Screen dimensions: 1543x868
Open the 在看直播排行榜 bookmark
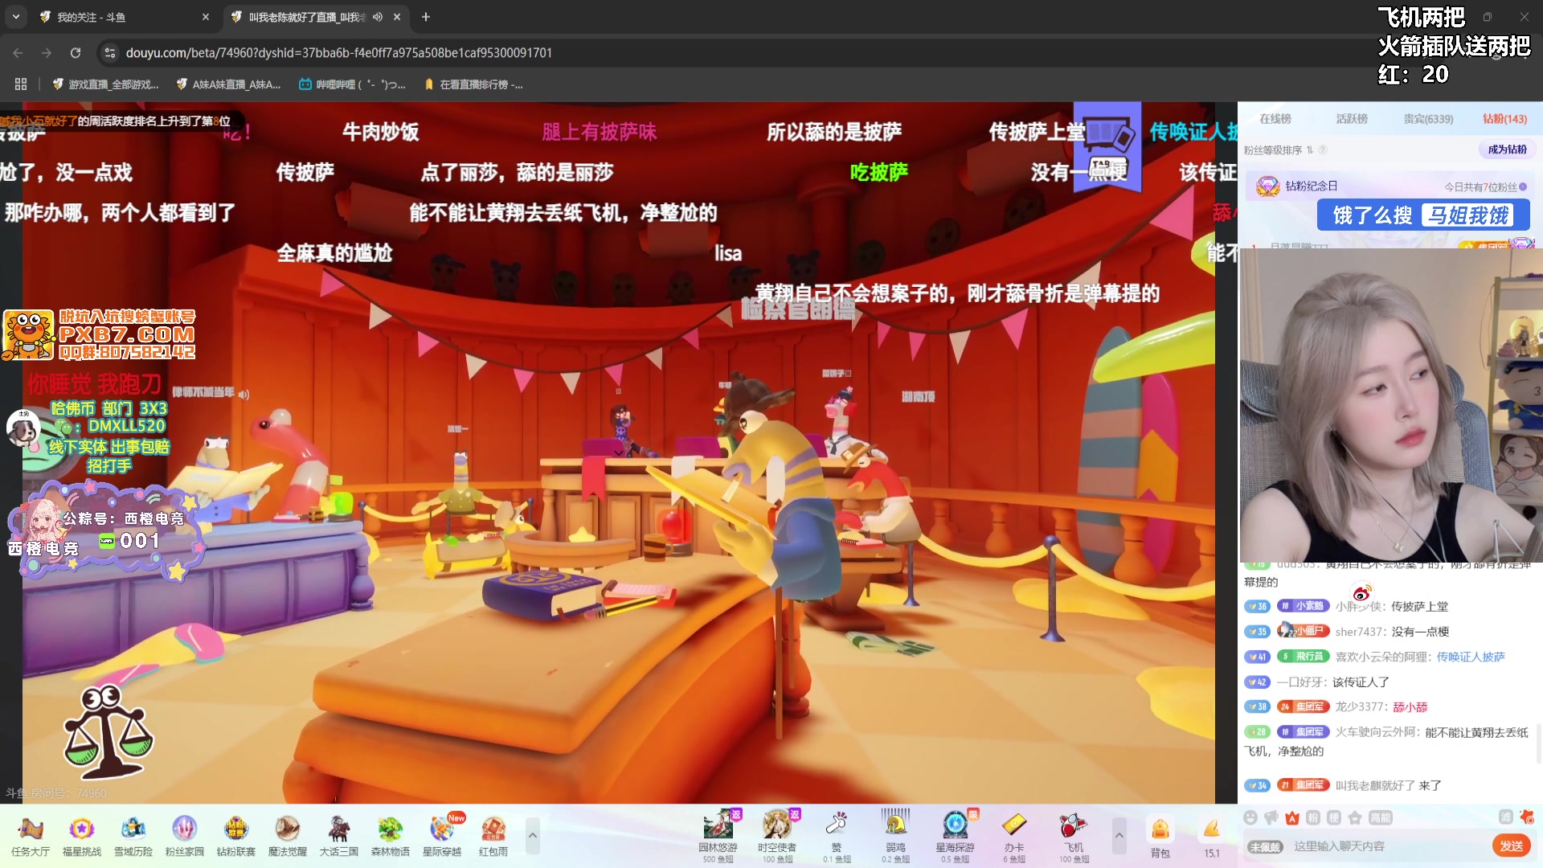coord(473,84)
